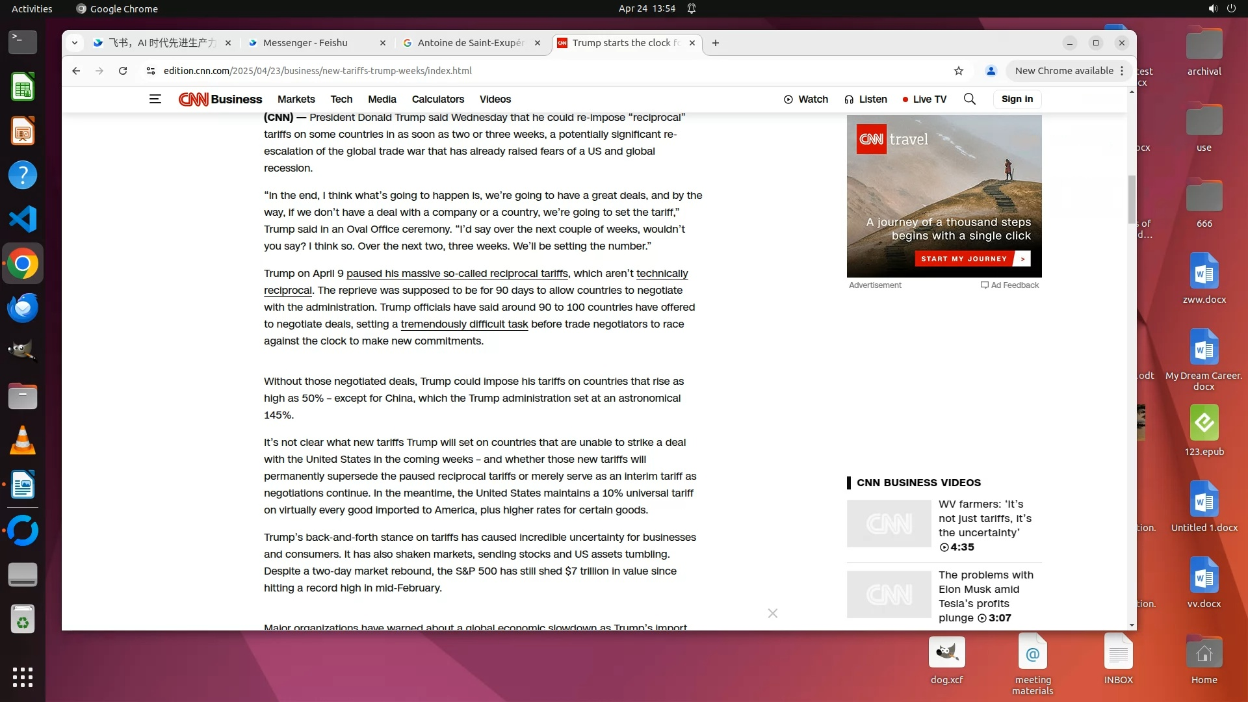
Task: Close the floating ad with the X icon
Action: click(772, 613)
